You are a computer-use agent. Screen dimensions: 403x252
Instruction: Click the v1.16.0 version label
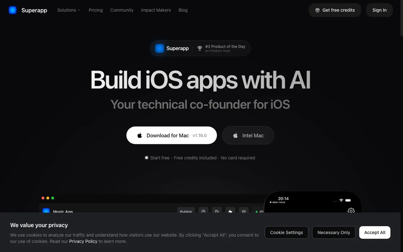[x=200, y=135]
